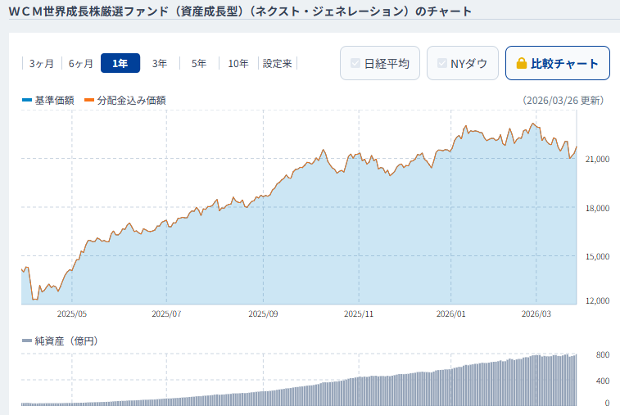The image size is (620, 415).
Task: Open the 比較チャート comparison chart
Action: pos(557,63)
